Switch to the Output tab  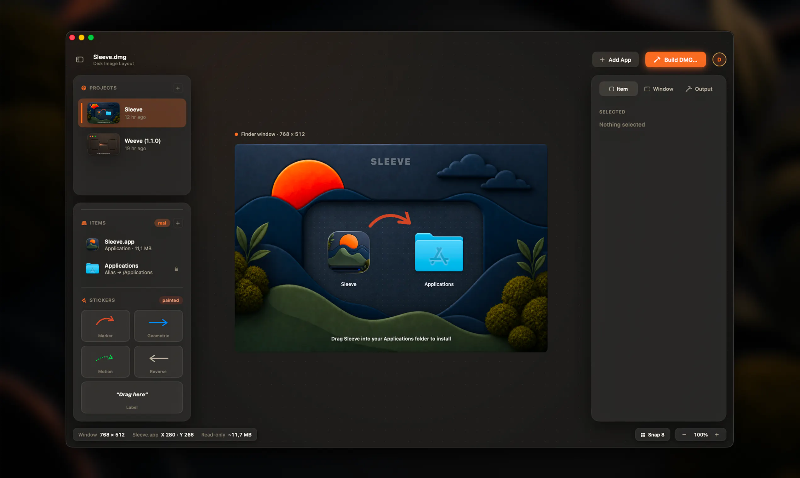tap(699, 89)
